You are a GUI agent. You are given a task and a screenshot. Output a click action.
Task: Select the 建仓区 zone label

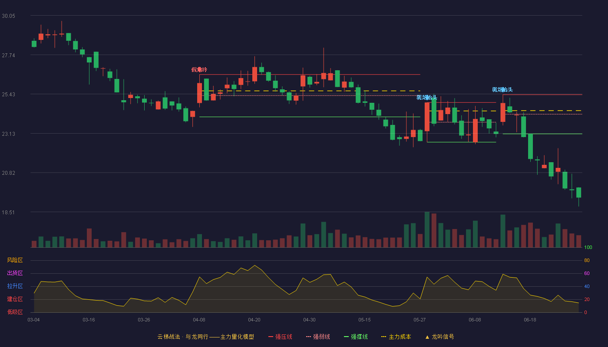click(x=15, y=299)
